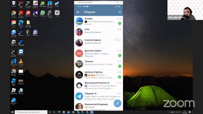Open the Hardcore Fighting channel

(99, 75)
